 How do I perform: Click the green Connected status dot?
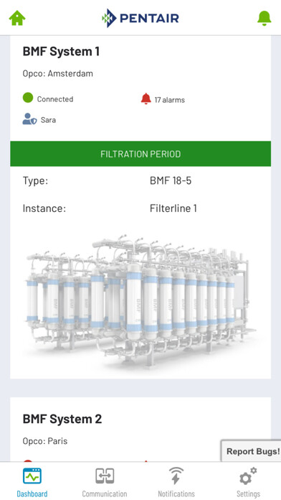click(x=28, y=98)
